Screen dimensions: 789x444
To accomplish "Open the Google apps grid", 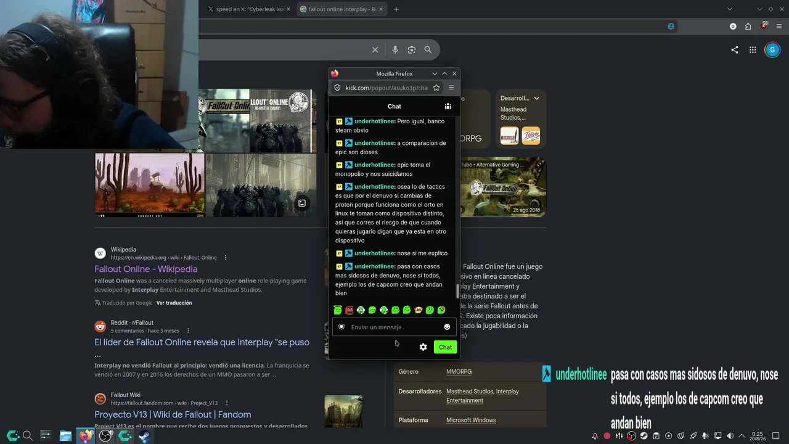I will [753, 50].
